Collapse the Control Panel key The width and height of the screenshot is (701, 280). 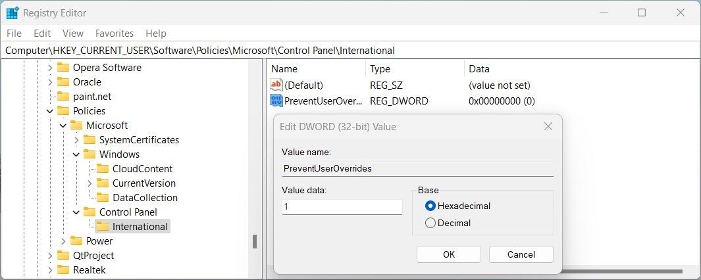[76, 212]
